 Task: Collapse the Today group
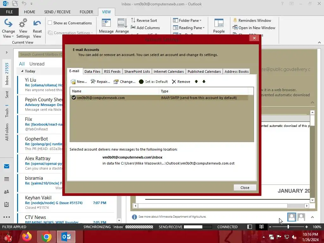(22, 71)
